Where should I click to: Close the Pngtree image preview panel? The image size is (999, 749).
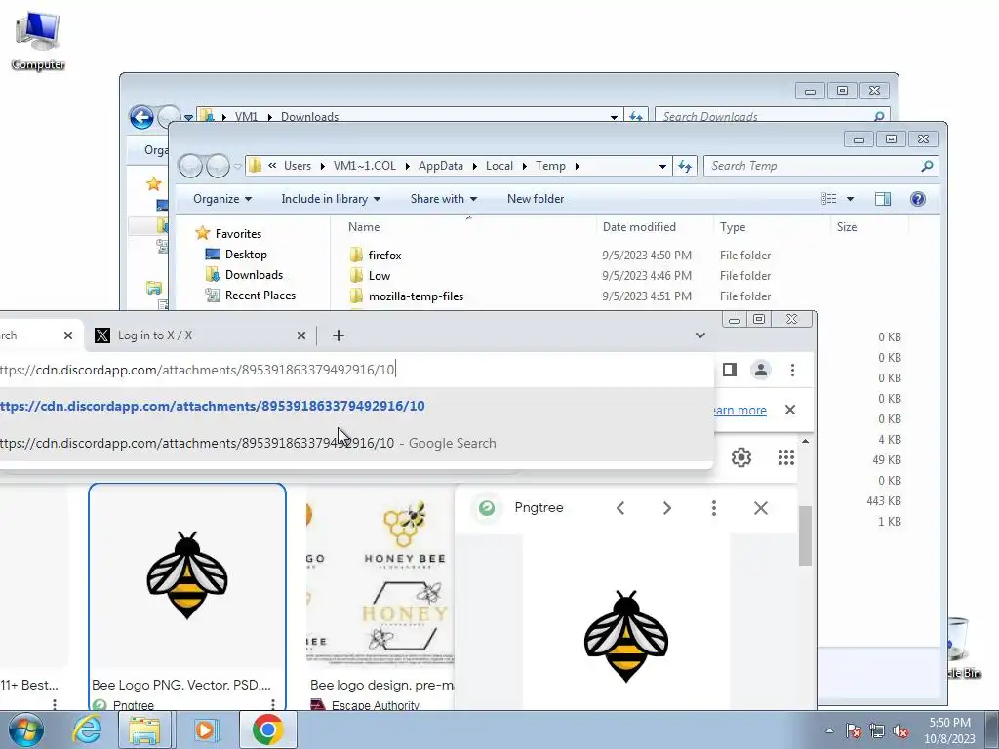coord(761,507)
